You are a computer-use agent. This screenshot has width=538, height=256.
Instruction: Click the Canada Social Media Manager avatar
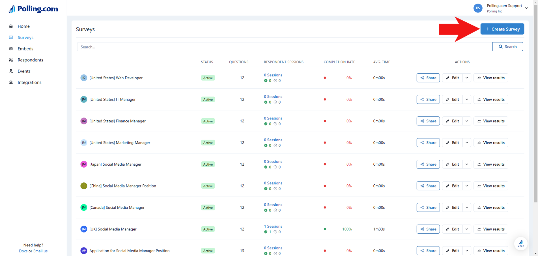click(84, 208)
